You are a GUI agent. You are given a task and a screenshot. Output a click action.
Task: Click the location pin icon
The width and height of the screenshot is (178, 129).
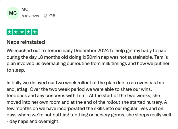click(x=46, y=16)
